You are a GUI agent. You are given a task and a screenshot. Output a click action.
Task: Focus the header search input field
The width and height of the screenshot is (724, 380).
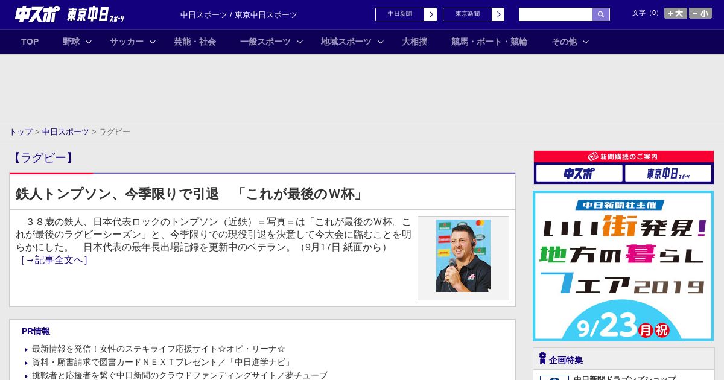pyautogui.click(x=556, y=14)
